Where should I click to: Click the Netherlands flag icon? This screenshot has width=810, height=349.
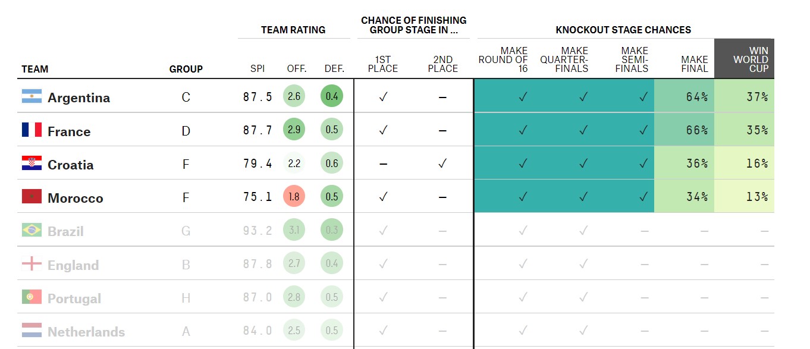(32, 331)
